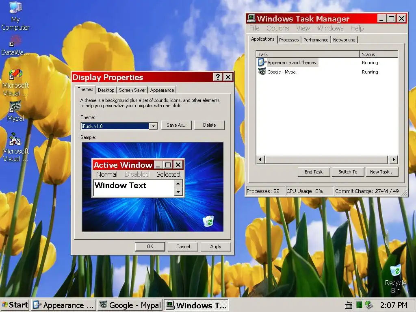Screen dimensions: 416x312
Task: Open My Computer desktop icon
Action: tap(15, 16)
